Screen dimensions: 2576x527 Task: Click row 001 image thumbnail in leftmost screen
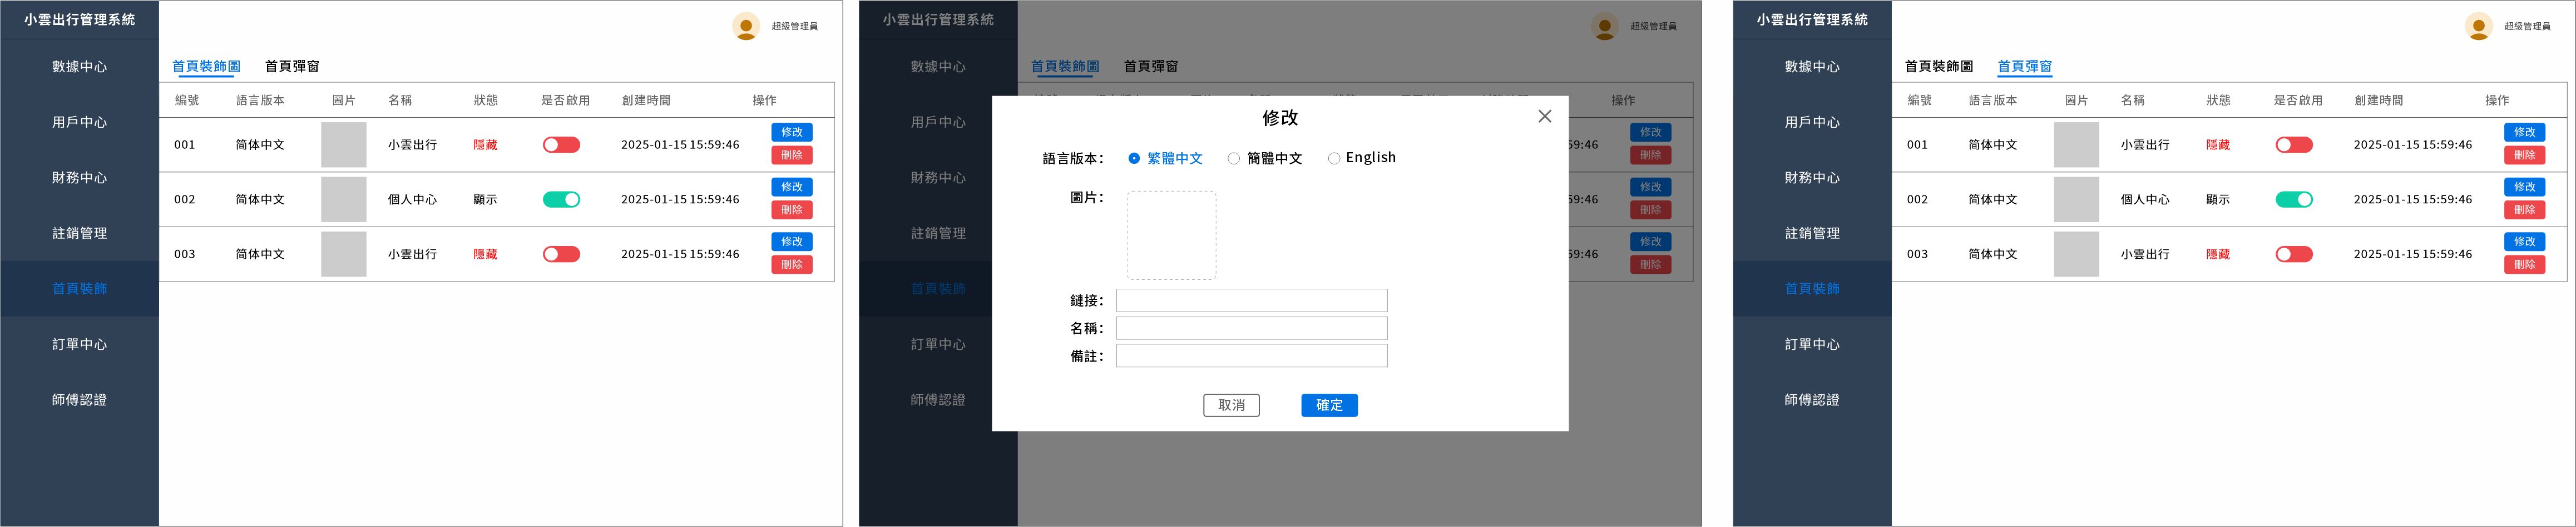343,145
